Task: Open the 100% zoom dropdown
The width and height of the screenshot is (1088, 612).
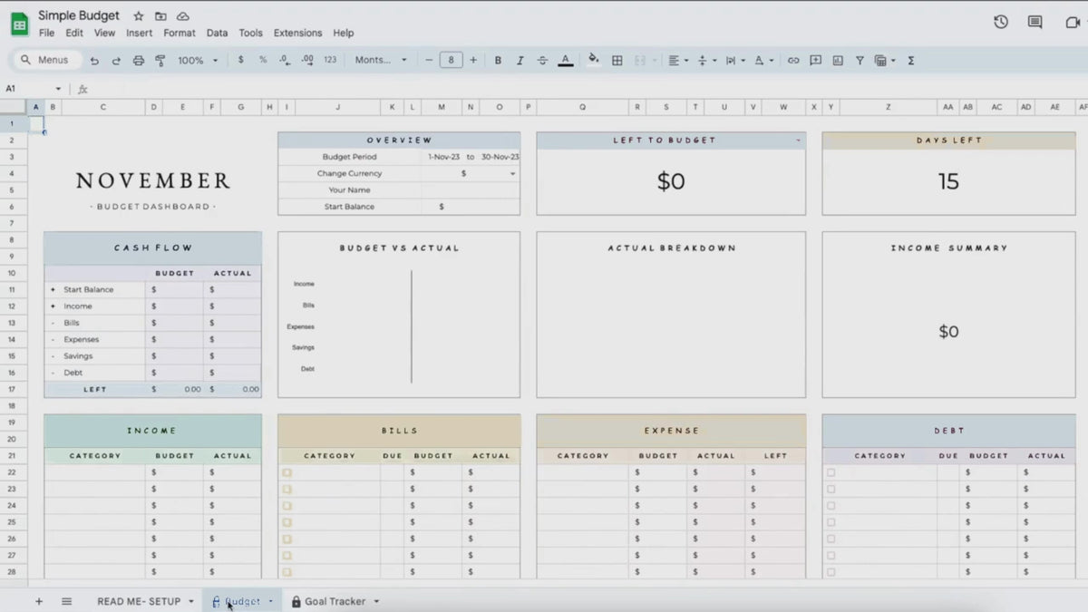Action: 198,61
